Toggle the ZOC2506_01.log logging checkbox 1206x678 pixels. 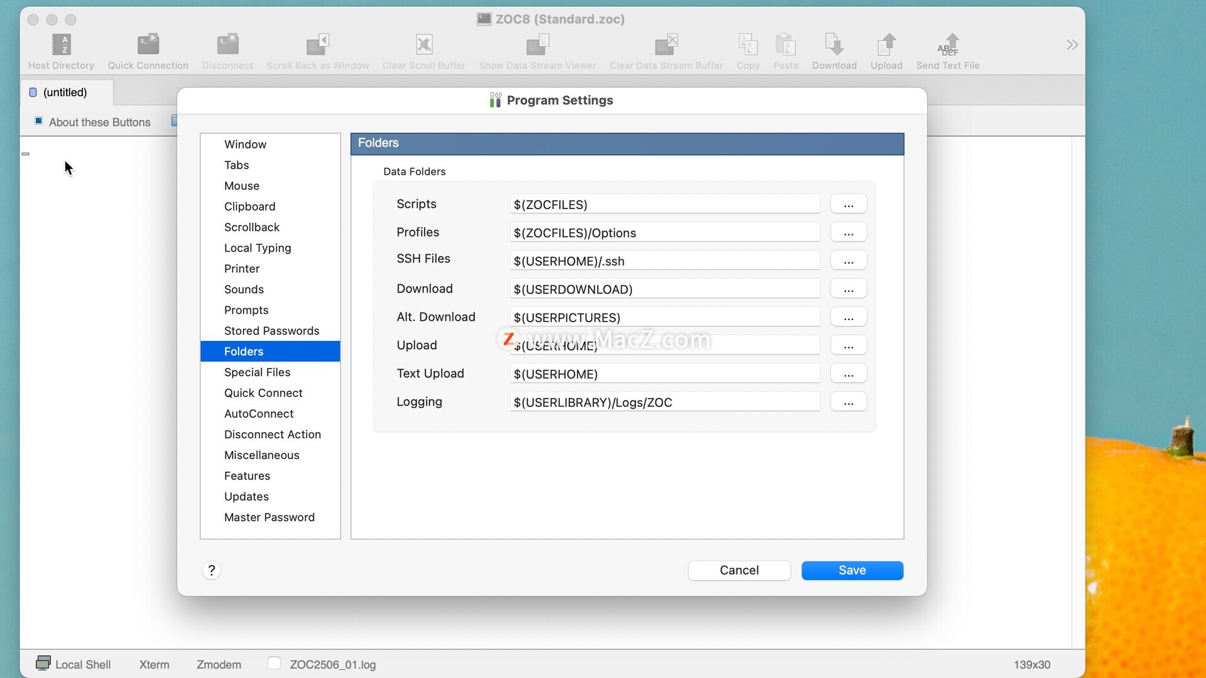(x=274, y=663)
